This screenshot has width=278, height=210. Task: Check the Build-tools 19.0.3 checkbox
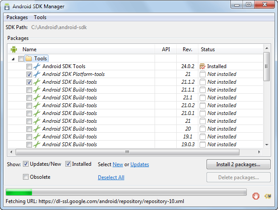[29, 144]
